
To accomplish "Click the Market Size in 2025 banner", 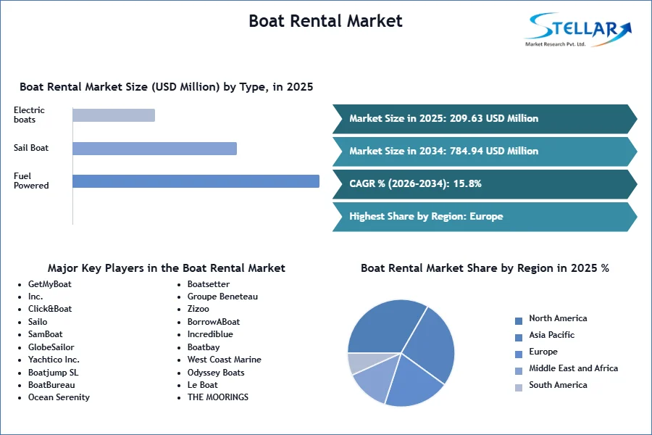I will (x=485, y=119).
